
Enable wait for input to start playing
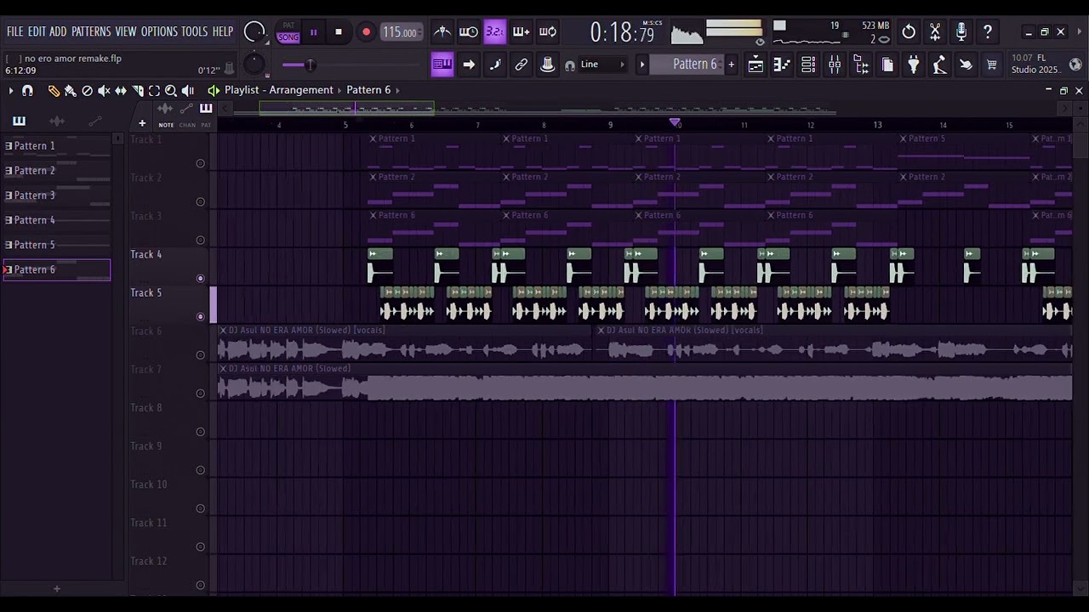coord(468,32)
